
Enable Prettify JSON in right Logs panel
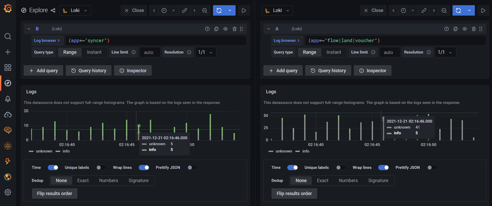pyautogui.click(x=432, y=168)
